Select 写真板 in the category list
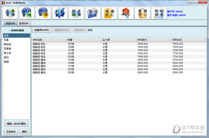Screen dimensions: 209x138 17,49
